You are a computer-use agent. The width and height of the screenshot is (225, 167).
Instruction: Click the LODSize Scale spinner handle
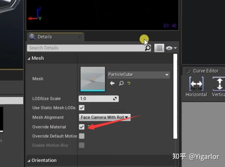(115, 99)
